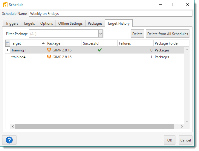Click the GIMP package icon in Training1 row
Screen dimensions: 199x151
coord(49,50)
